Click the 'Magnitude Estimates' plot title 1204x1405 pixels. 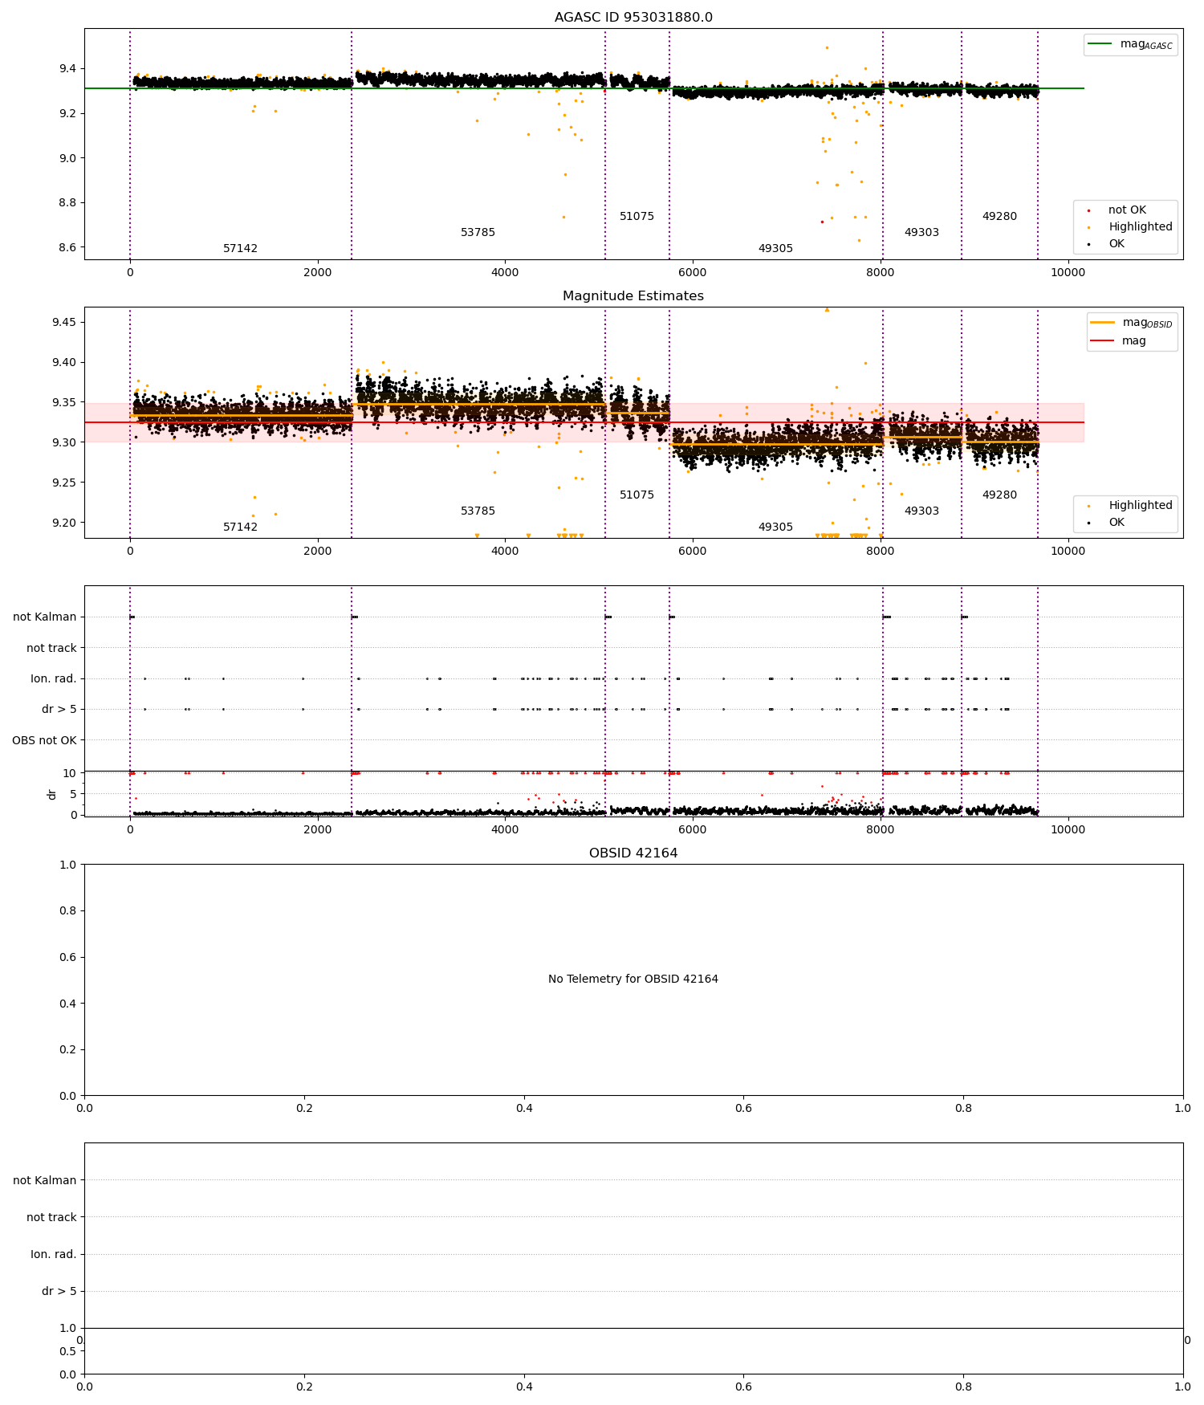click(633, 296)
